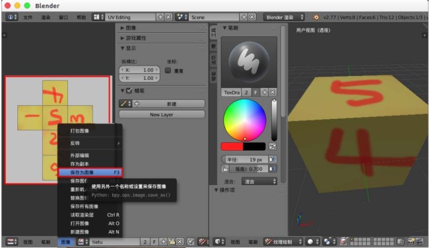Click the region expand plus at the 3D view corner
The height and width of the screenshot is (248, 429).
click(424, 35)
